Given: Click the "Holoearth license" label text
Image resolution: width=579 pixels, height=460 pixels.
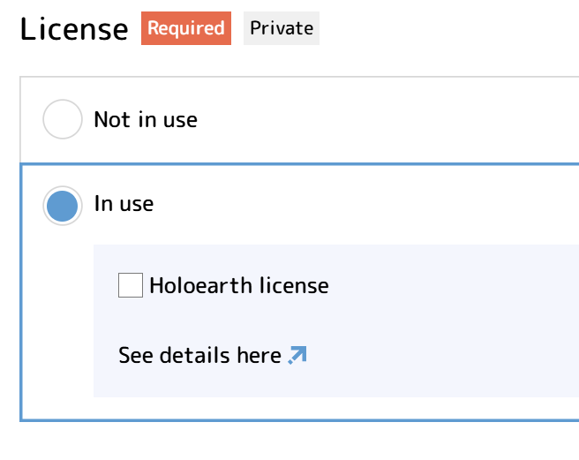Looking at the screenshot, I should (x=238, y=285).
